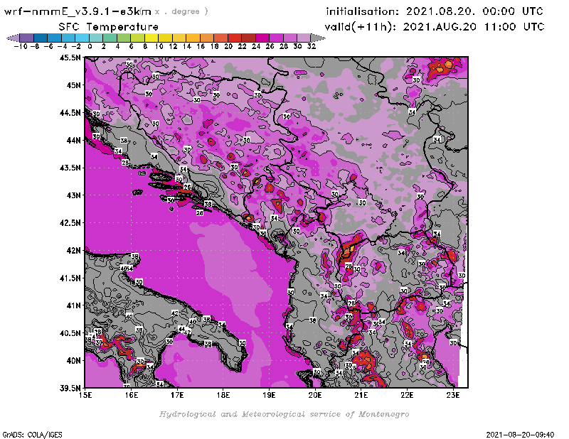Pick the legend swatch between 30 and 32
The image size is (569, 439).
[x=304, y=38]
